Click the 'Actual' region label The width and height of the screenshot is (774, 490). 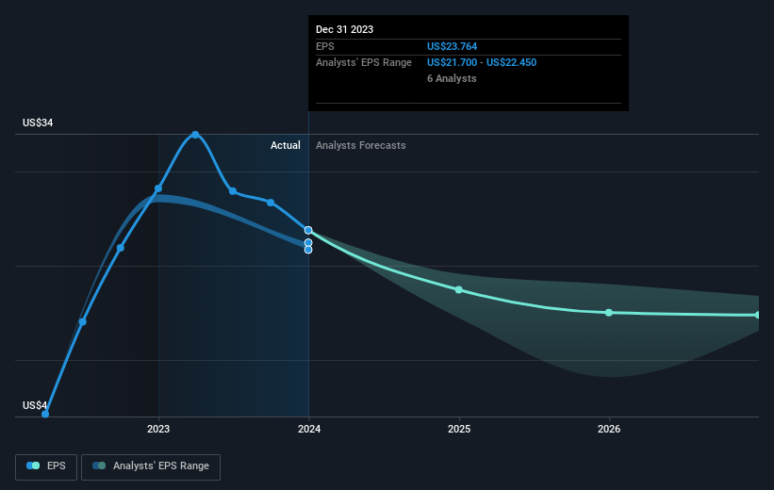(286, 145)
